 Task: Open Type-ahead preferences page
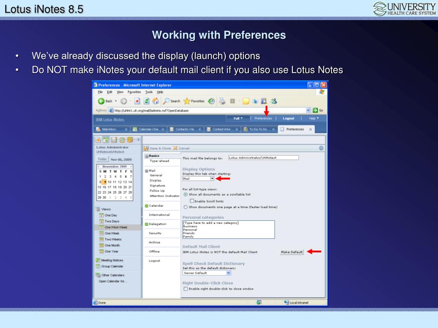159,161
